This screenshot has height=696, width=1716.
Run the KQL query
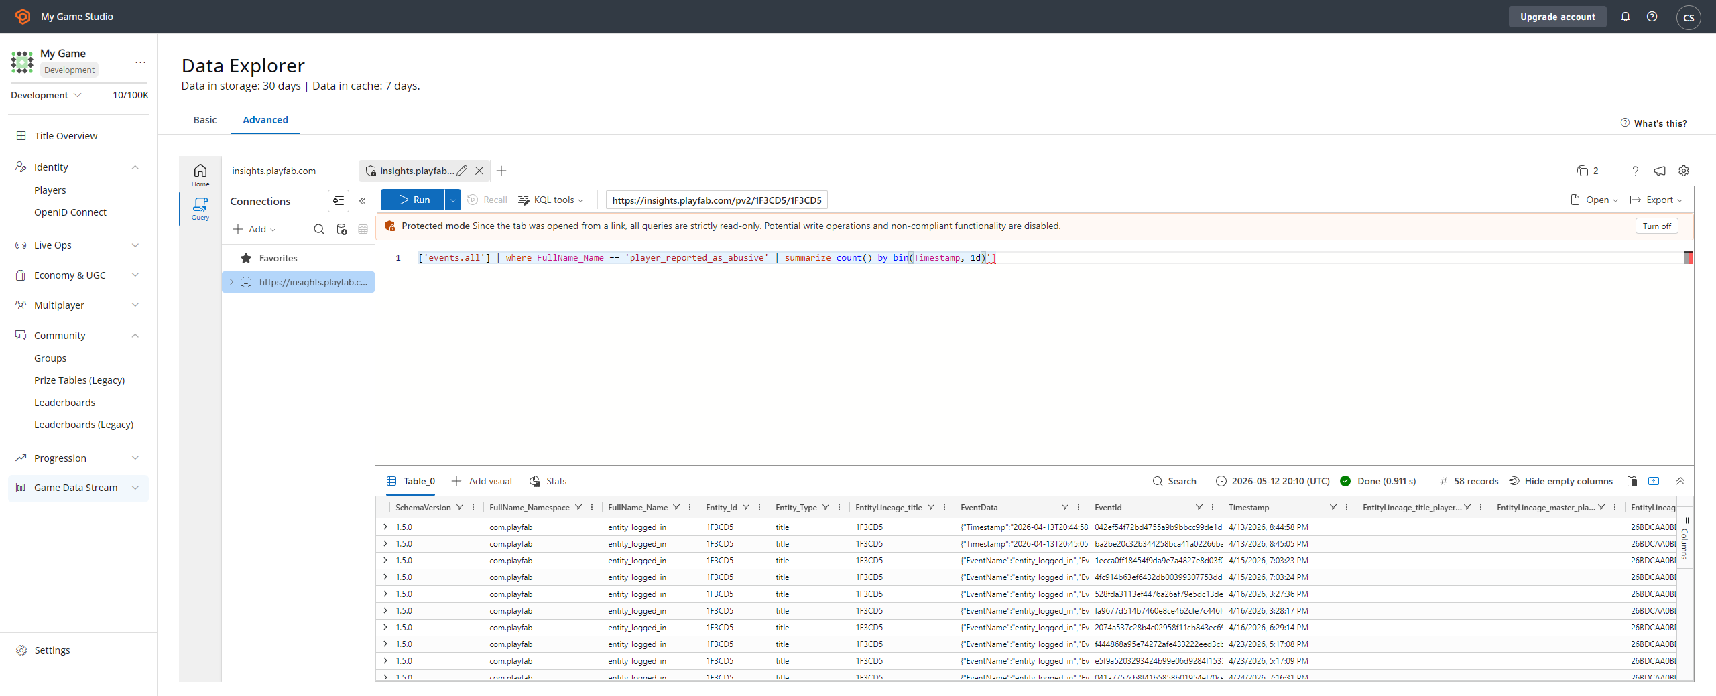[x=413, y=200]
